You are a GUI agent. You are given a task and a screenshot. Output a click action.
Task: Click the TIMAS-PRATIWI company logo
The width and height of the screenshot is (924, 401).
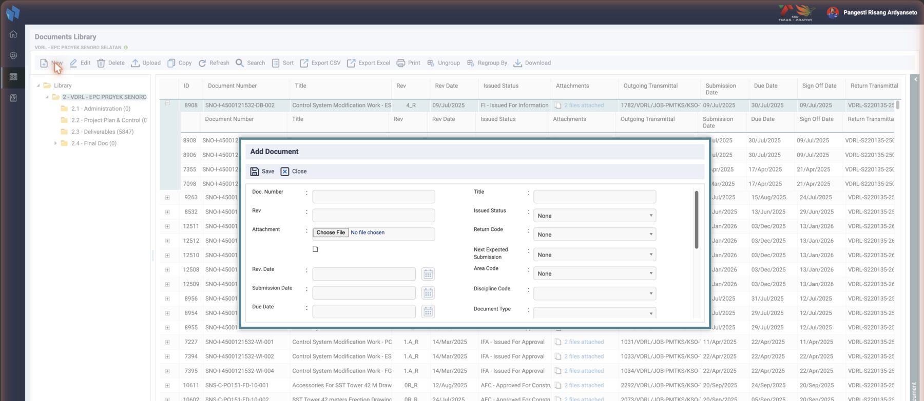click(x=796, y=12)
